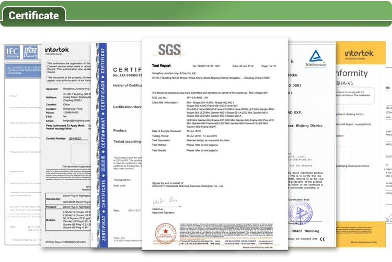Click the IECEE CB Scheme logo
Viewport: 392px width, 262px height.
(30, 52)
